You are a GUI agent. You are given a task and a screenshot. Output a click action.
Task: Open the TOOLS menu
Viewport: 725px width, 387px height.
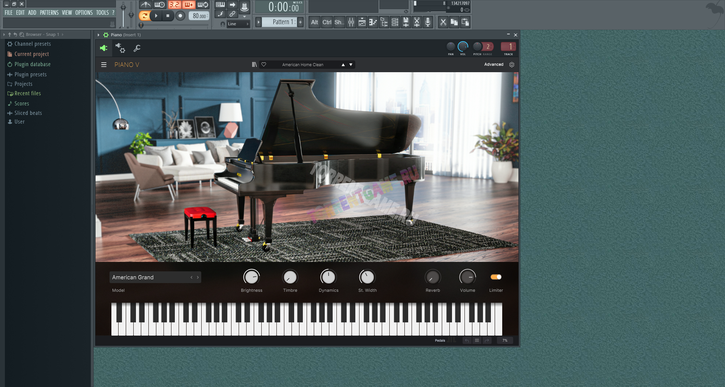102,12
